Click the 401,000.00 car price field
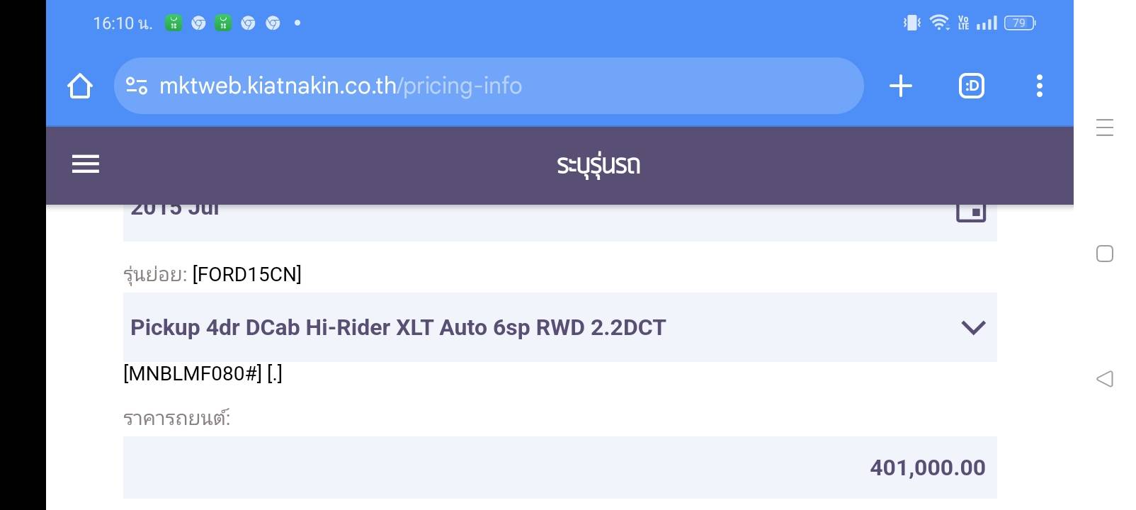 [x=560, y=467]
